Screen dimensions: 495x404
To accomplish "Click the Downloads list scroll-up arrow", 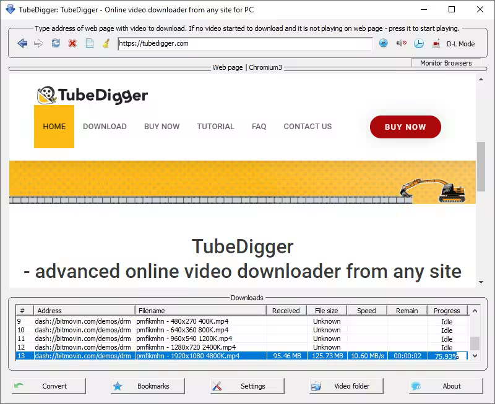I will click(475, 311).
